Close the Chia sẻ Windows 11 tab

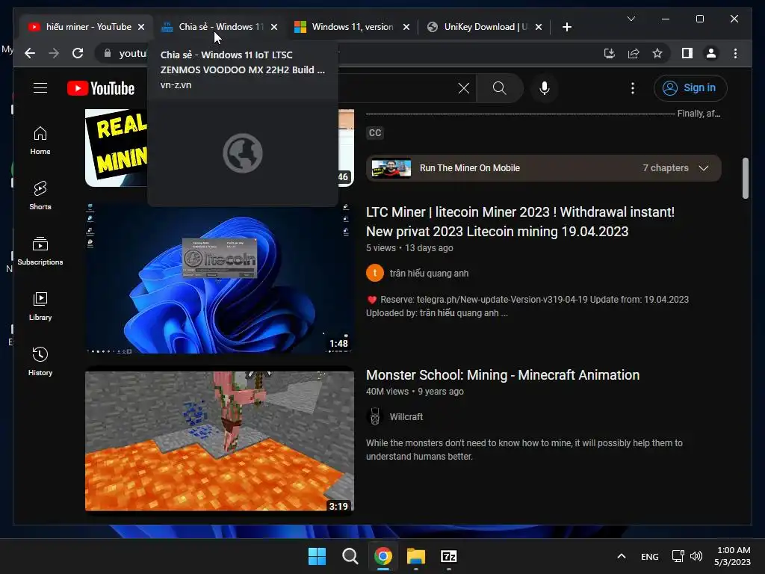pos(274,27)
